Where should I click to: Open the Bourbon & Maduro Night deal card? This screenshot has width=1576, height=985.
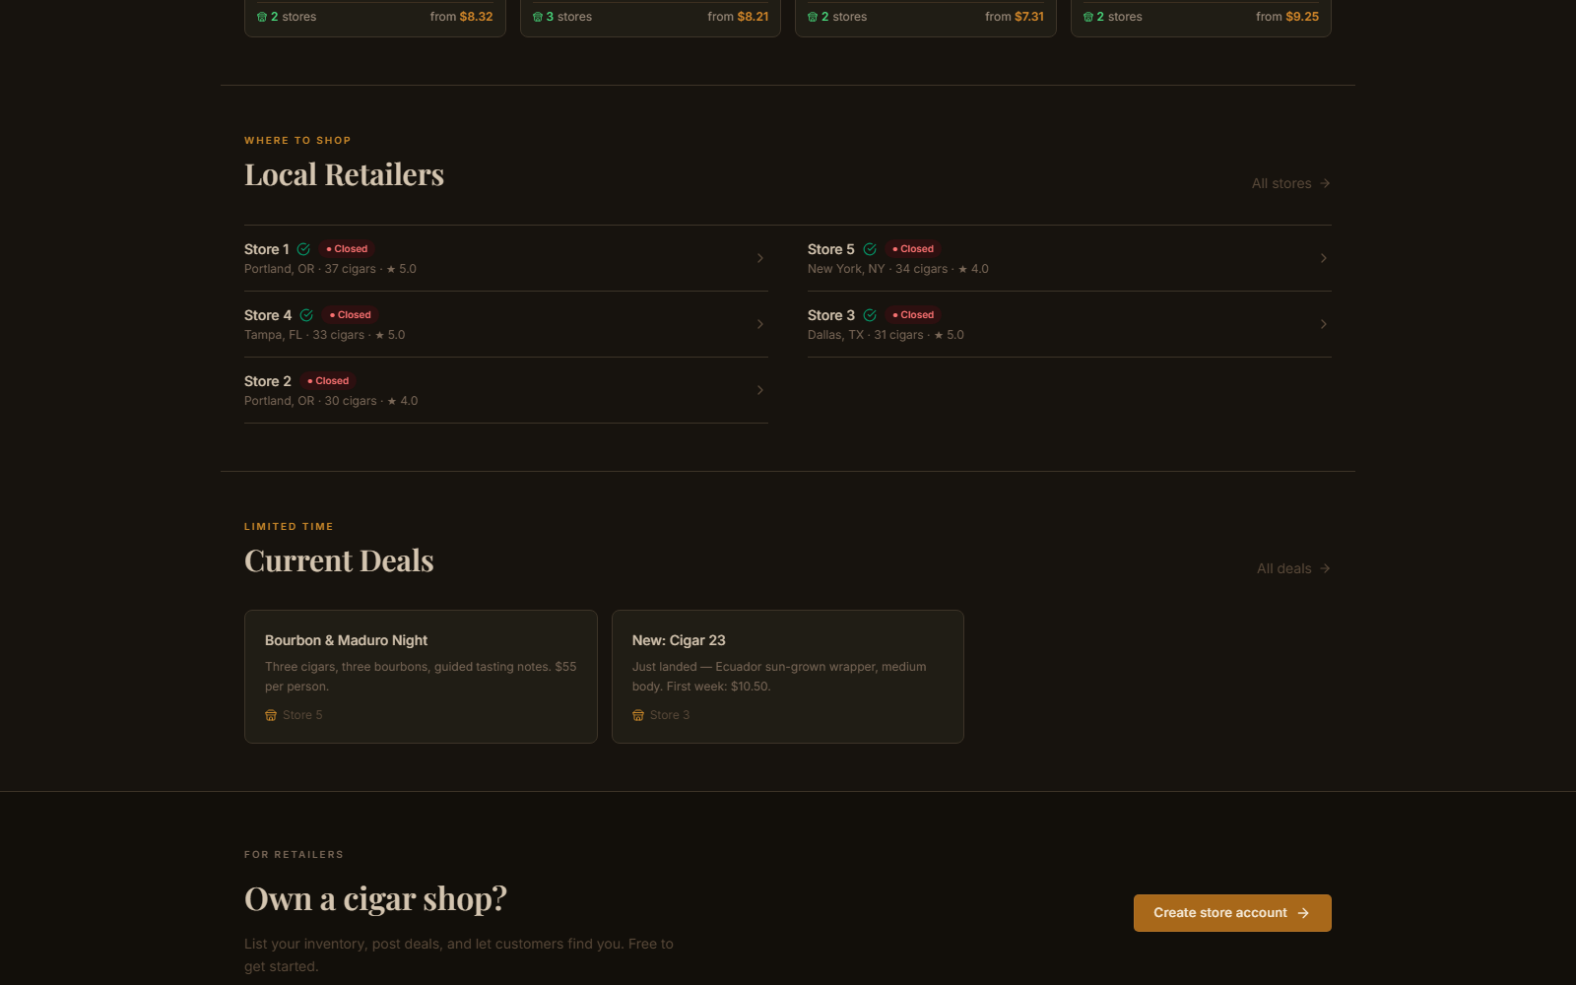click(x=421, y=677)
